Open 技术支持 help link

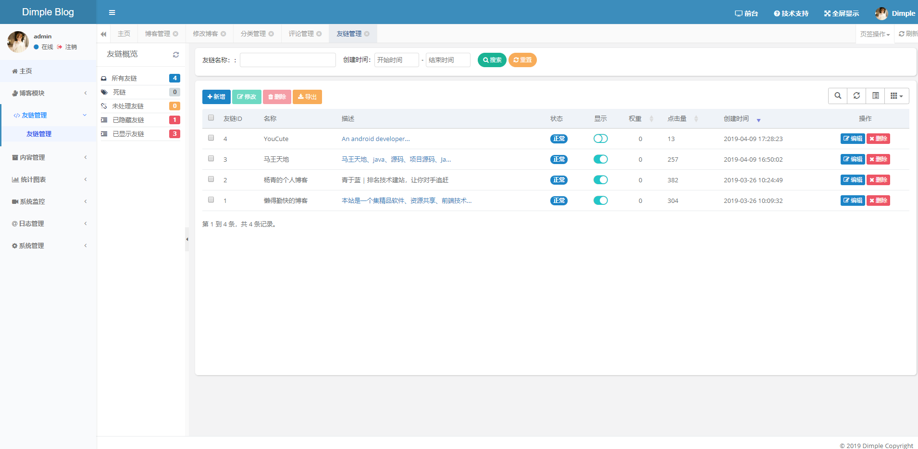click(791, 13)
